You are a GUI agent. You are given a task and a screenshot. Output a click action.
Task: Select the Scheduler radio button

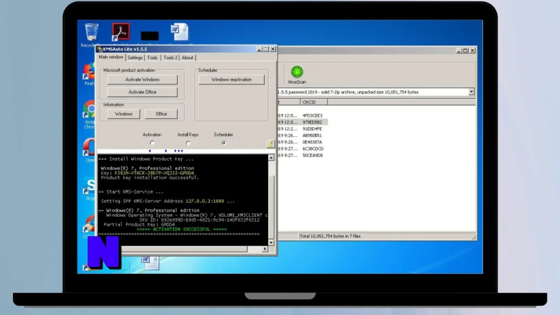(224, 143)
